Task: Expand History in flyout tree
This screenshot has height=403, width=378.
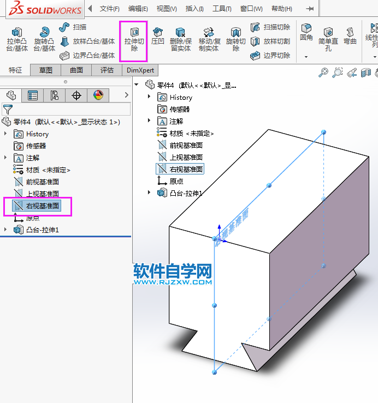Action: [x=149, y=97]
